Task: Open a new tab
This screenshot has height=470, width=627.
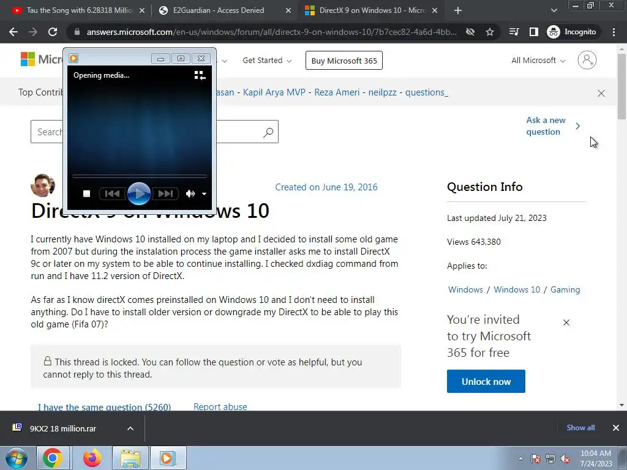Action: pyautogui.click(x=458, y=11)
